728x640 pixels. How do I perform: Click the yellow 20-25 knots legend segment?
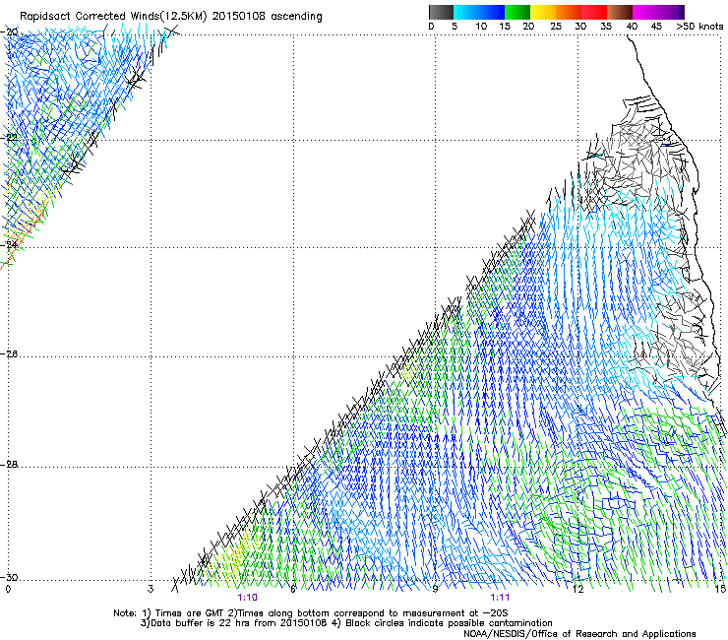(x=543, y=12)
